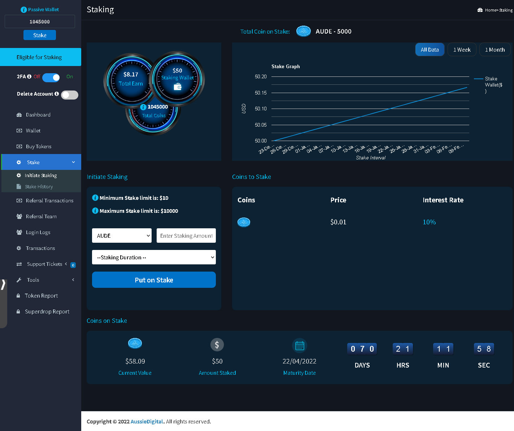The image size is (514, 431).
Task: Click the Support Tickets count badge
Action: (x=73, y=265)
